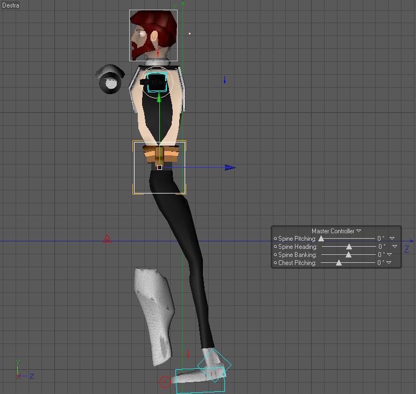Expand the Spine Banking value arrow
416x394 pixels.
[389, 255]
